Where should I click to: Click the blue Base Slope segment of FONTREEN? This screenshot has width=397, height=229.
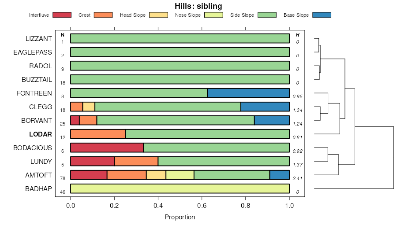[x=248, y=93]
